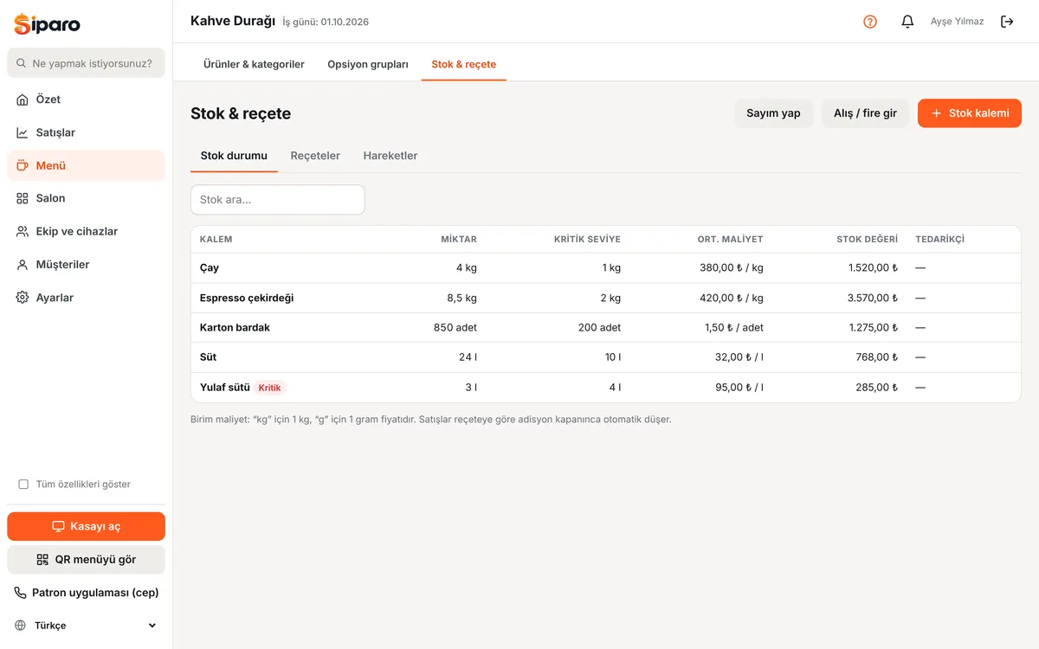The height and width of the screenshot is (649, 1039).
Task: Switch to Hareketler sub-tab
Action: (x=390, y=156)
